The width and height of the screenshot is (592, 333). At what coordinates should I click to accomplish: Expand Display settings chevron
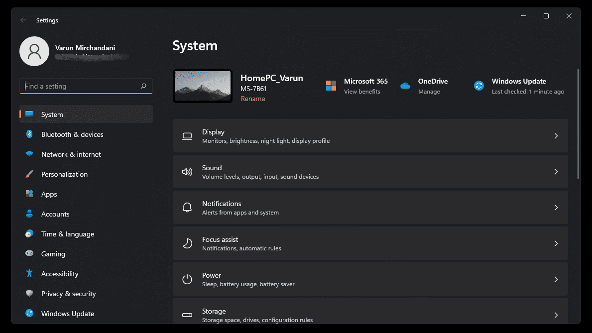pos(556,136)
